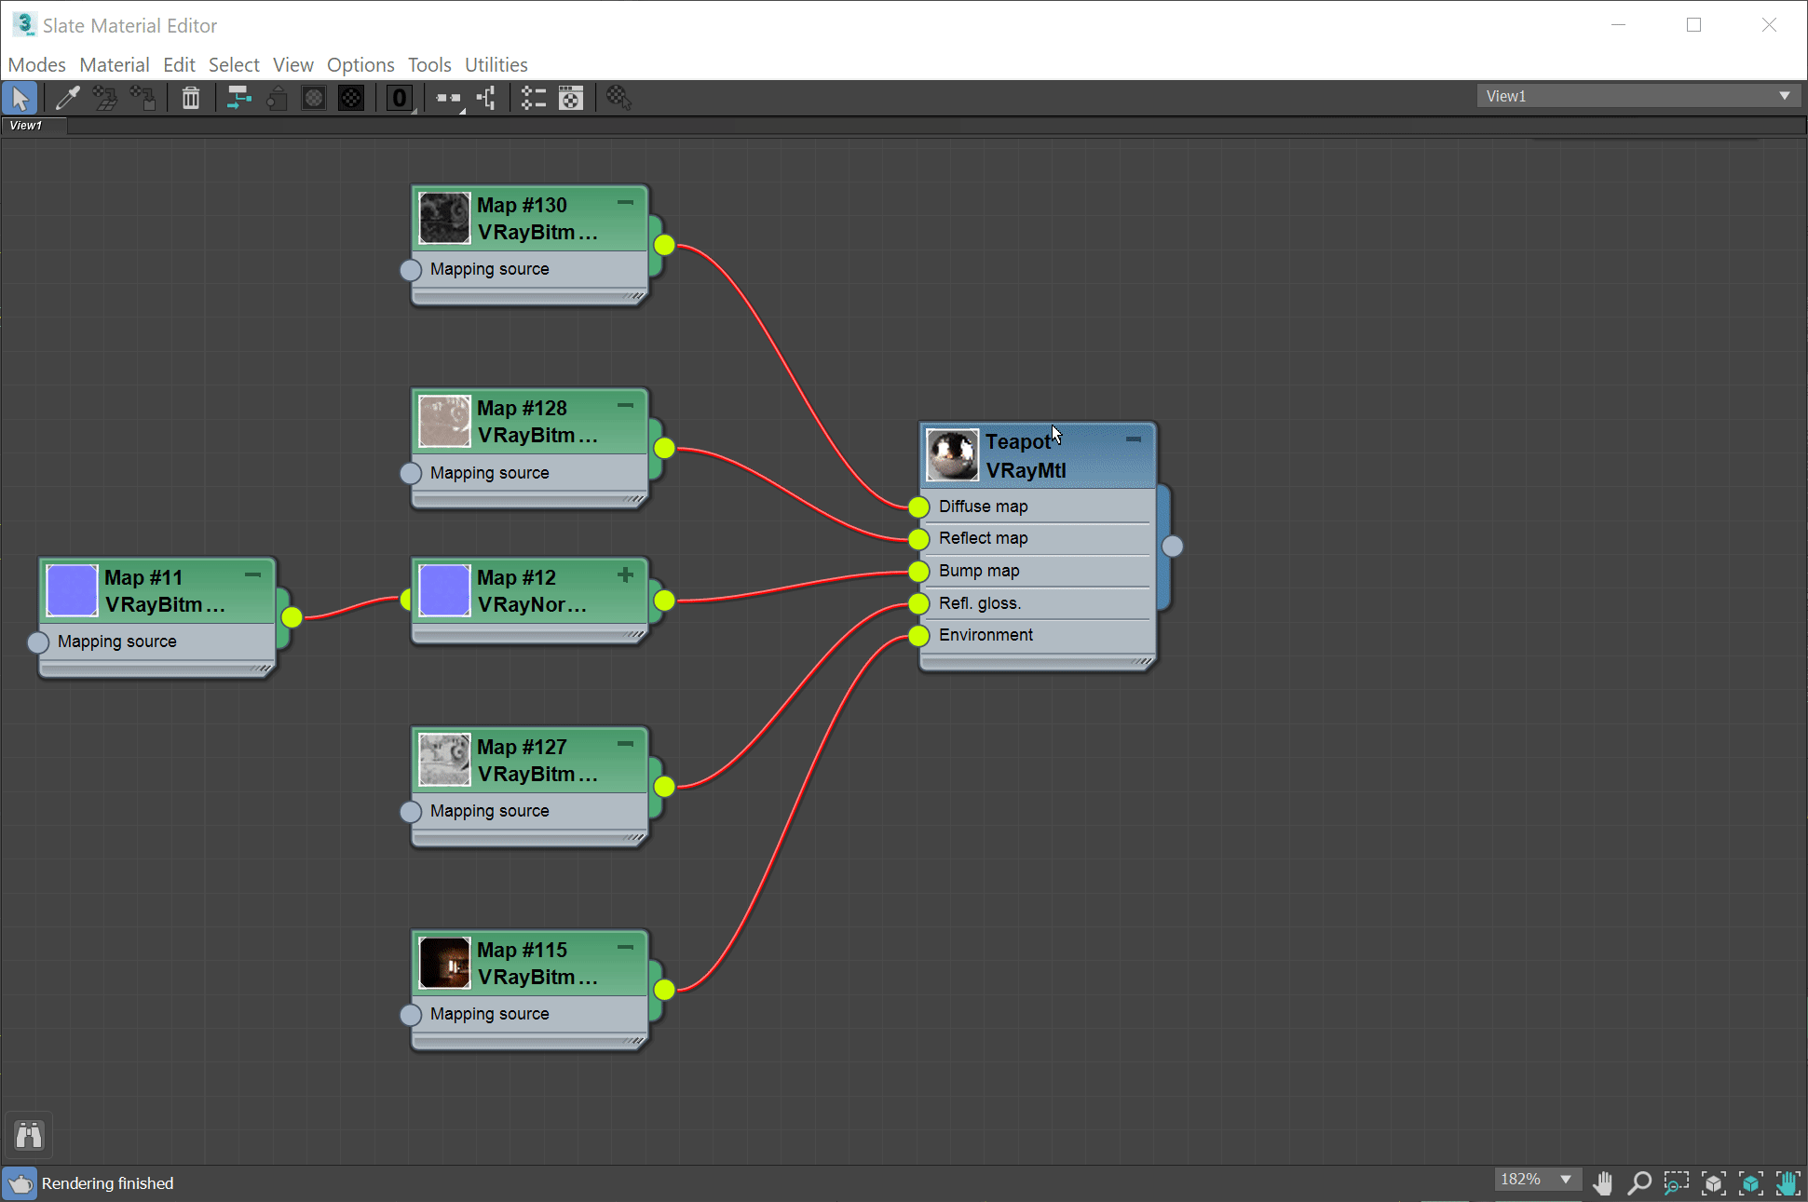Screen dimensions: 1808x1202
Task: Click the trash Delete Selected icon
Action: (x=190, y=98)
